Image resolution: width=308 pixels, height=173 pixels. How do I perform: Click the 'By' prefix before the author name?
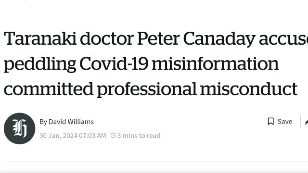click(x=43, y=122)
